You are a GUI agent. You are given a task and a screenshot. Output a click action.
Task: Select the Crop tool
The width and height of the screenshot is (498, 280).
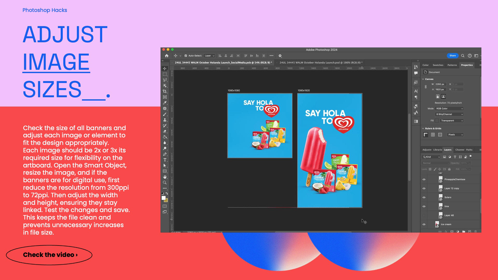pos(165,91)
